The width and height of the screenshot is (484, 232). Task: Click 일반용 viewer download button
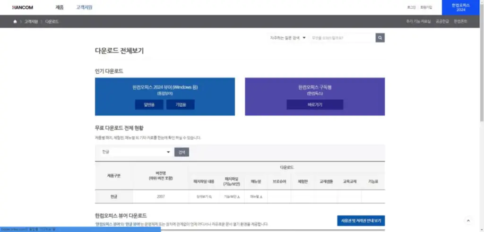[x=149, y=104]
